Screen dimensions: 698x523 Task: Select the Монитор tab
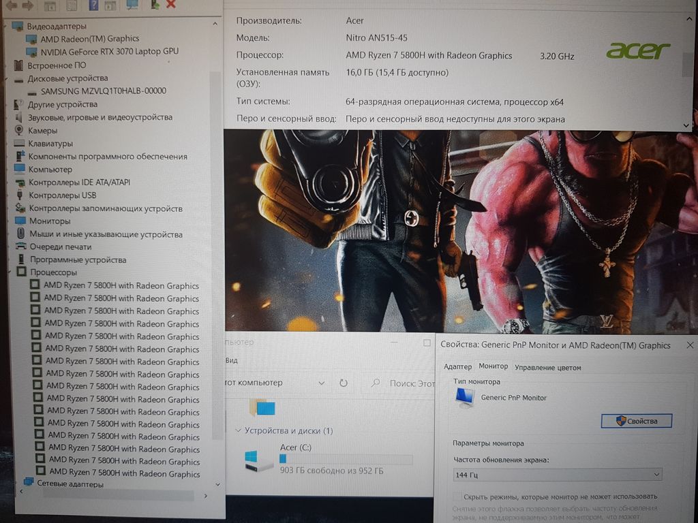pyautogui.click(x=494, y=366)
